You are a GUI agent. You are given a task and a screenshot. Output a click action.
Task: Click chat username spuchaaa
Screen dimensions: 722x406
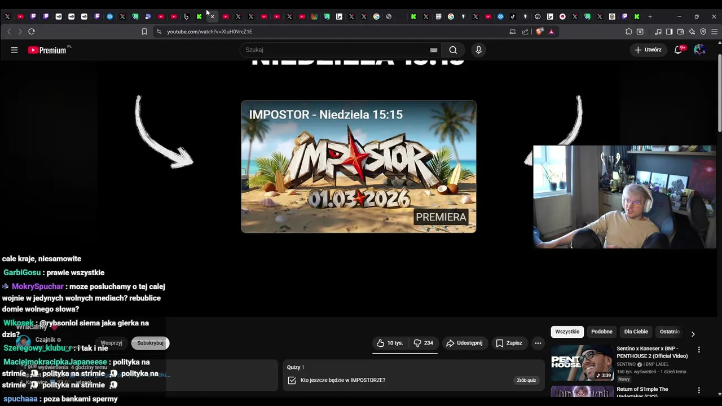point(20,399)
